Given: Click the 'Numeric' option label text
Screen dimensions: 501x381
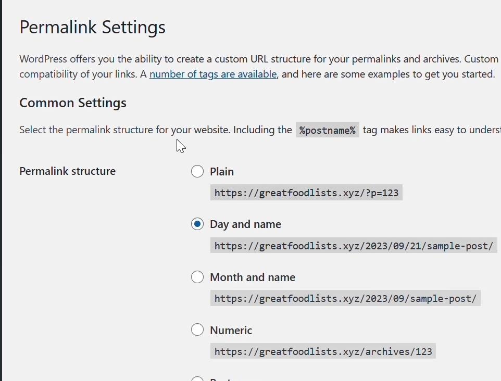Looking at the screenshot, I should click(231, 331).
